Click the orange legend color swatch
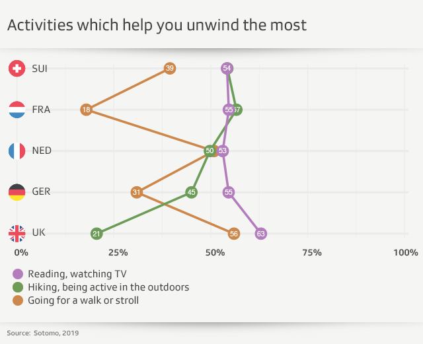This screenshot has height=344, width=423. pyautogui.click(x=18, y=300)
